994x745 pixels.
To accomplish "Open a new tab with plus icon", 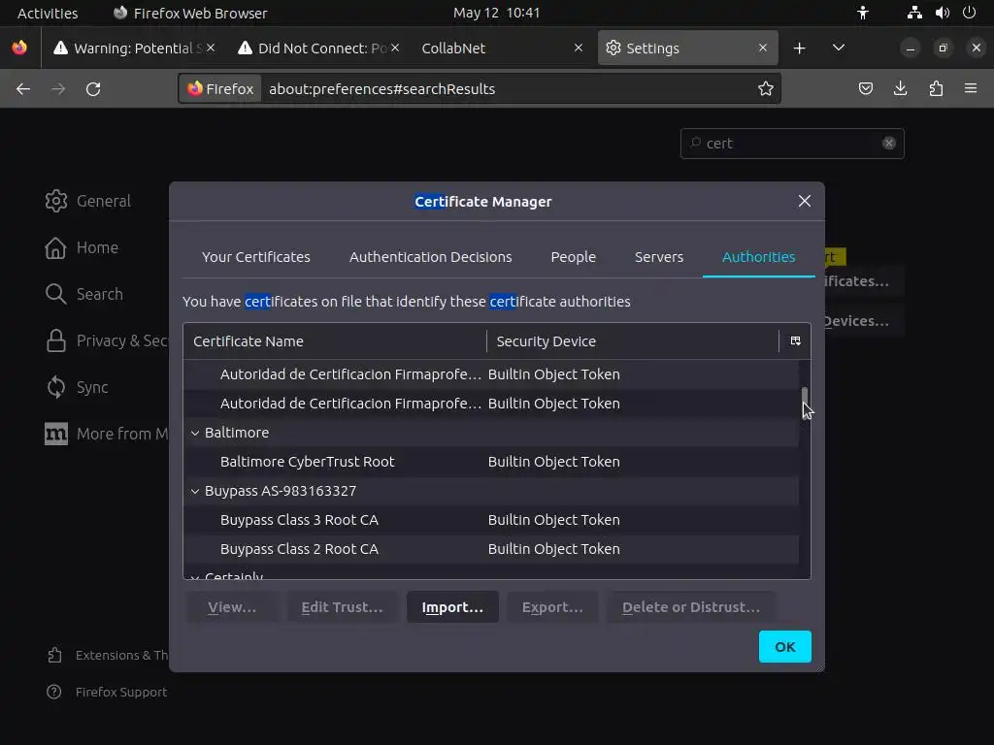I will click(800, 49).
